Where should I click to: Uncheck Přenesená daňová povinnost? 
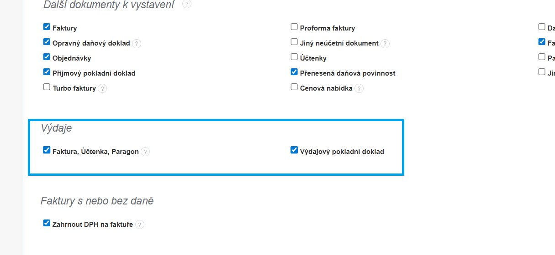click(x=294, y=72)
